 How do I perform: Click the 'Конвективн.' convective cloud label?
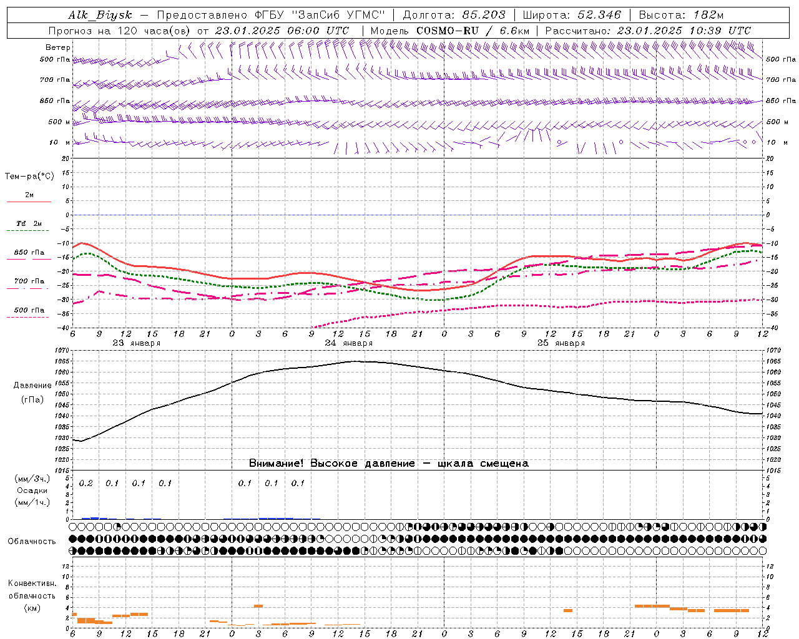[x=32, y=583]
